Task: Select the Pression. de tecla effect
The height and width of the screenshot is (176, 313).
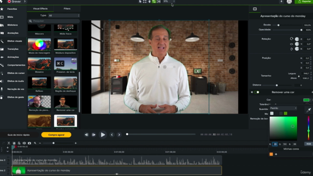Action: 66,64
